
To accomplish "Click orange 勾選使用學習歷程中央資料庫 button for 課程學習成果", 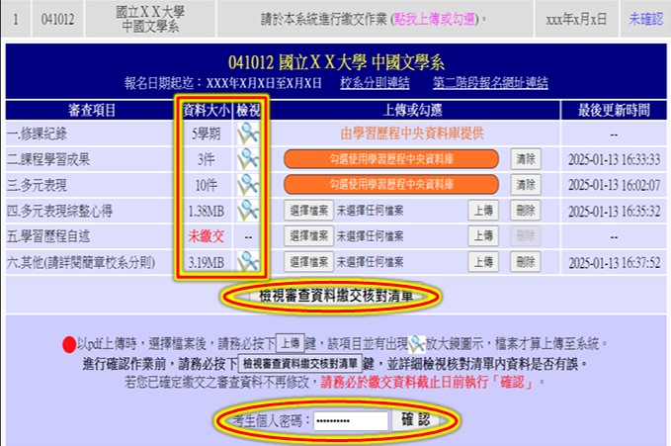I will 390,158.
